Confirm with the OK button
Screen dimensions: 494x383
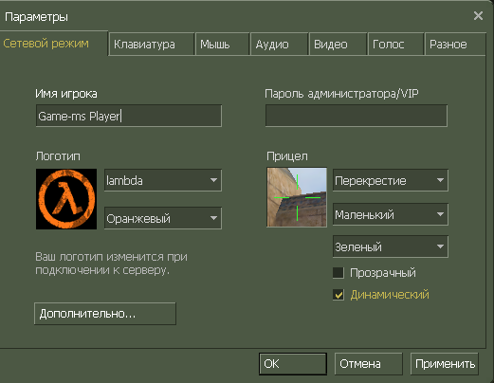pos(293,364)
